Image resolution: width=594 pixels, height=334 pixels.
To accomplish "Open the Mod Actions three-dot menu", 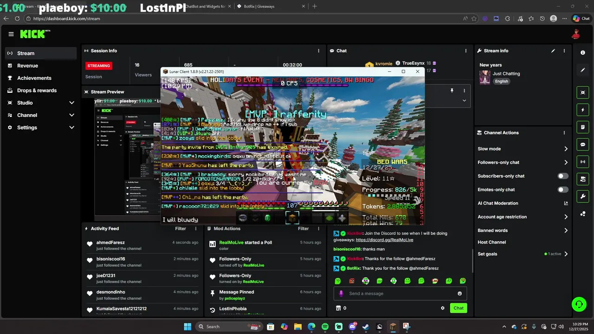I will pyautogui.click(x=318, y=229).
